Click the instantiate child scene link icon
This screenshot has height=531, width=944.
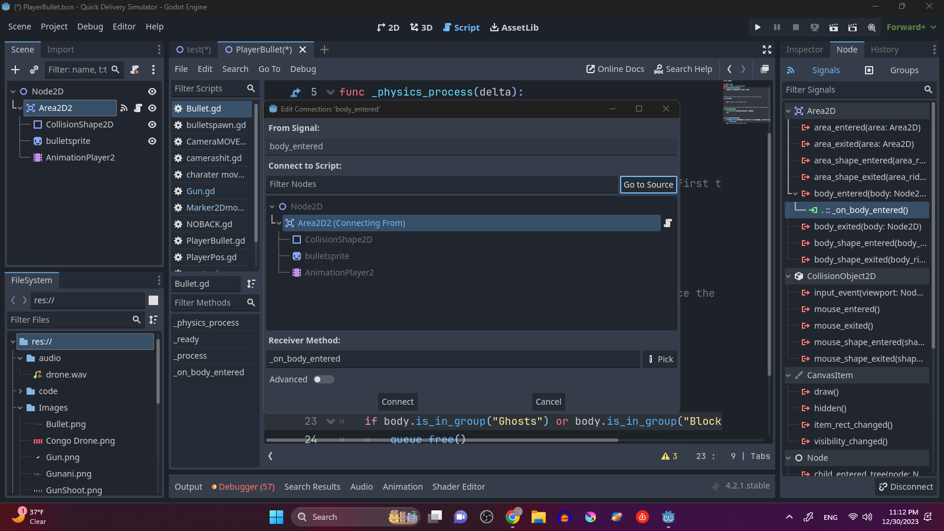pyautogui.click(x=34, y=70)
